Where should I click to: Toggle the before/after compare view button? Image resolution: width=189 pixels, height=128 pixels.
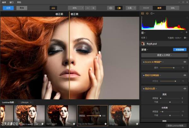(x=119, y=8)
